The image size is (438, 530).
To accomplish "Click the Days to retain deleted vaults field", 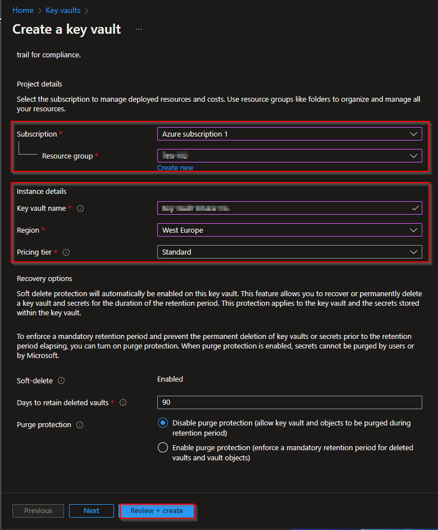I will click(x=289, y=402).
